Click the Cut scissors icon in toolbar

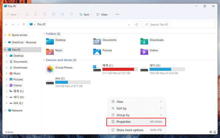coord(27,14)
